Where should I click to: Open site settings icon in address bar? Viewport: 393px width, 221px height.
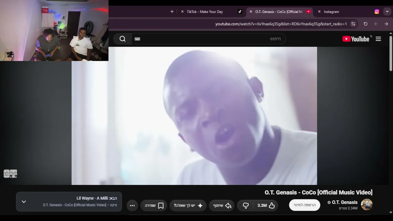(x=353, y=24)
